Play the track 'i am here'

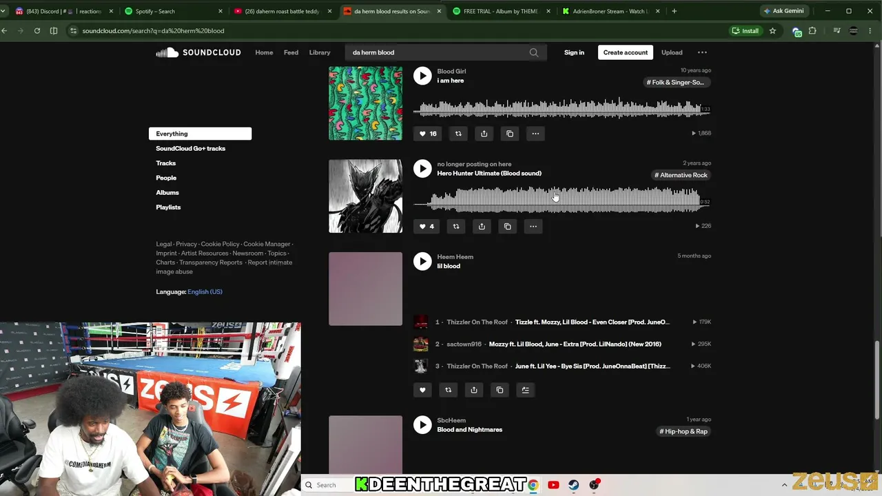click(422, 76)
